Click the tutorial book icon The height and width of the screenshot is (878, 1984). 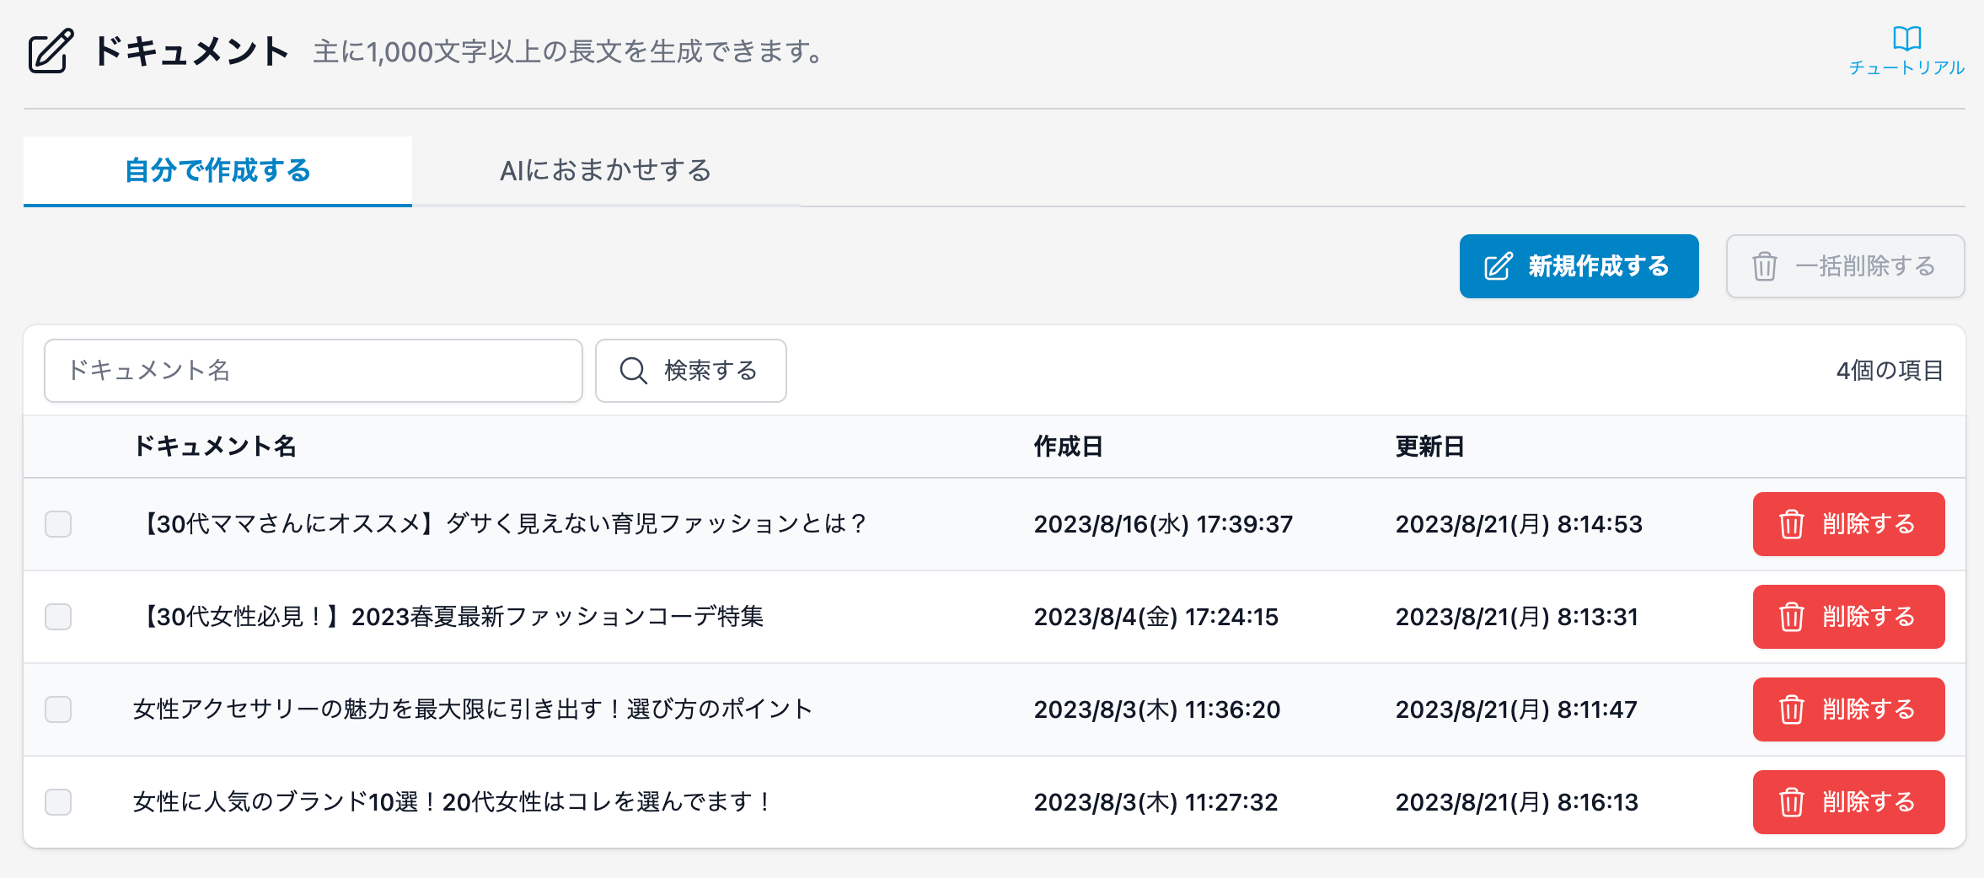click(x=1906, y=39)
